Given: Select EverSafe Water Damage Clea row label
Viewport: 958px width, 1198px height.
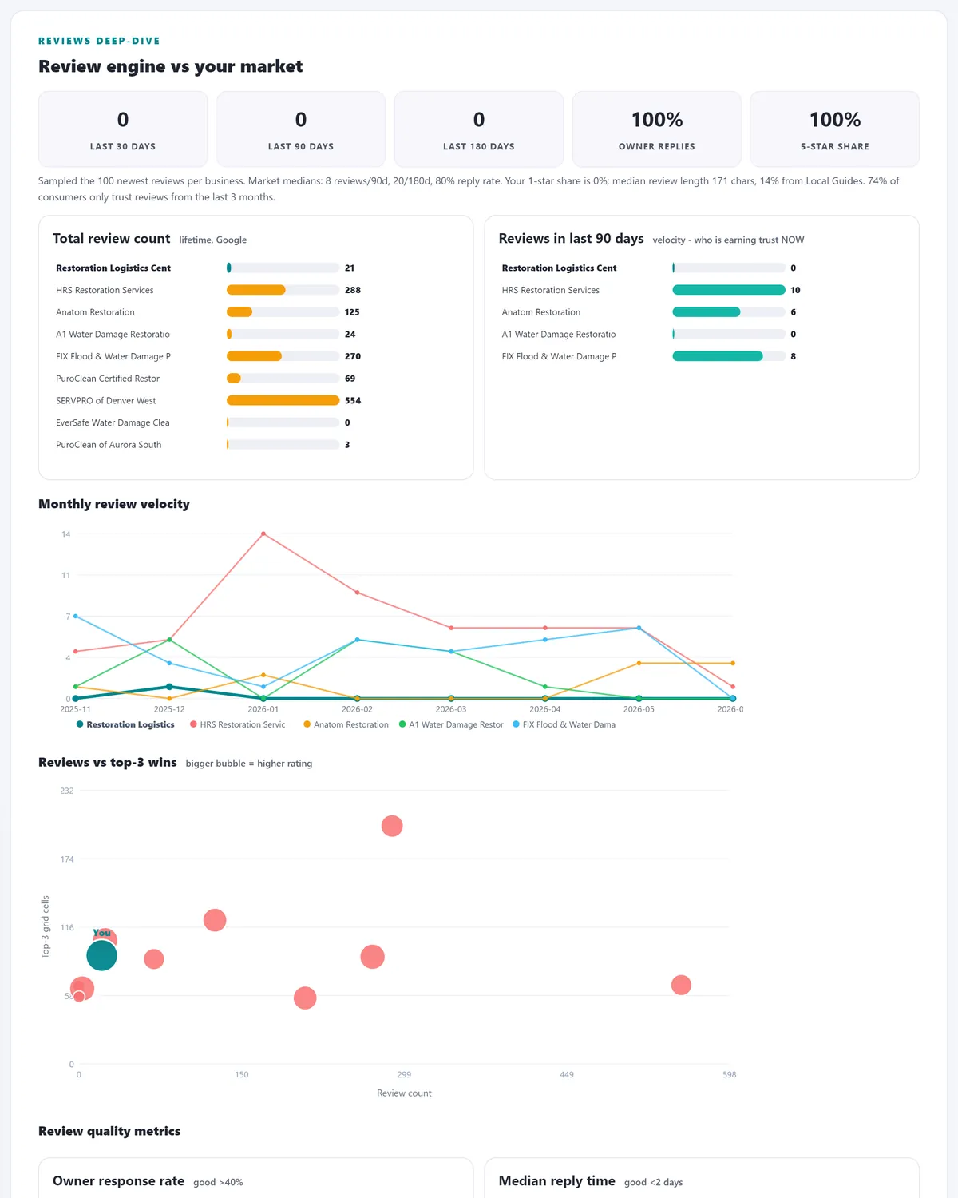Looking at the screenshot, I should tap(113, 422).
